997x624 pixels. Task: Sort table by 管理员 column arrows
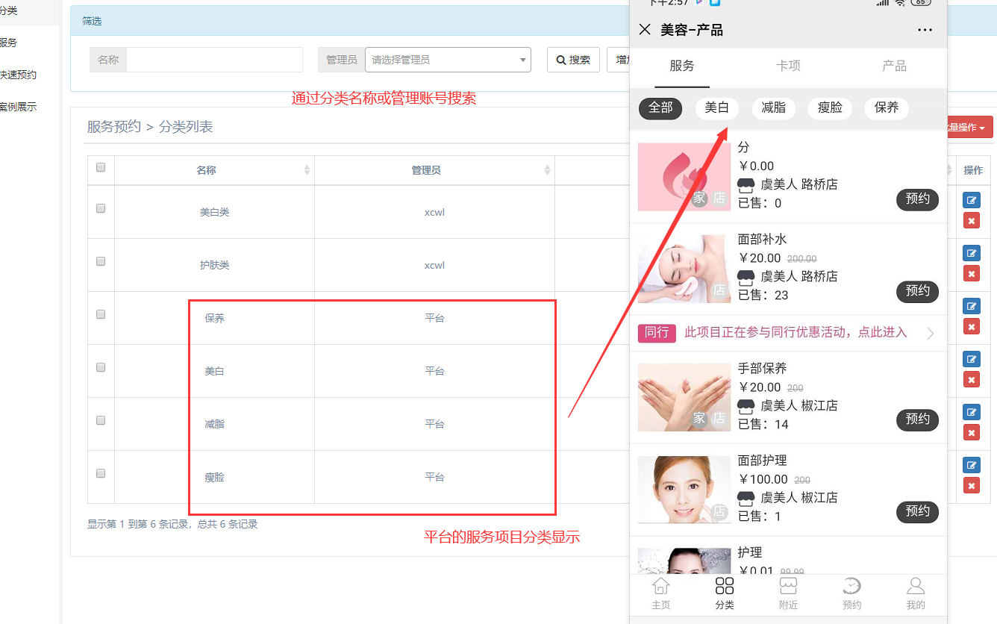click(547, 170)
